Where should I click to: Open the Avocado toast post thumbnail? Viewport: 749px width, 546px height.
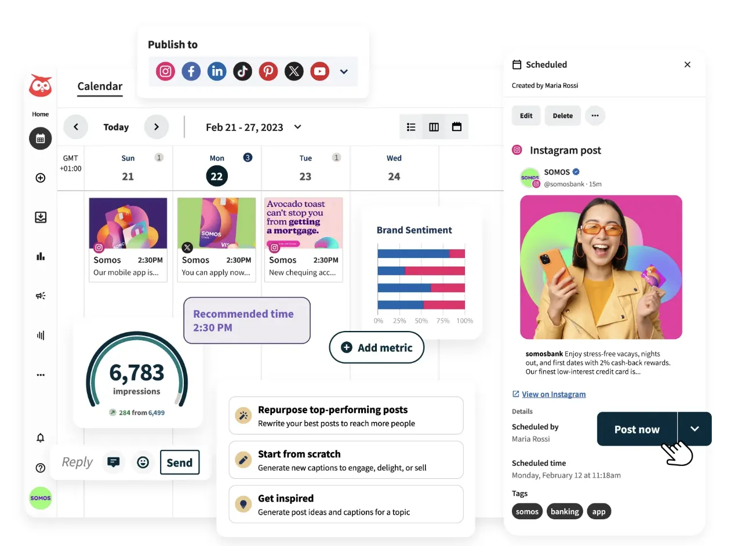[304, 224]
